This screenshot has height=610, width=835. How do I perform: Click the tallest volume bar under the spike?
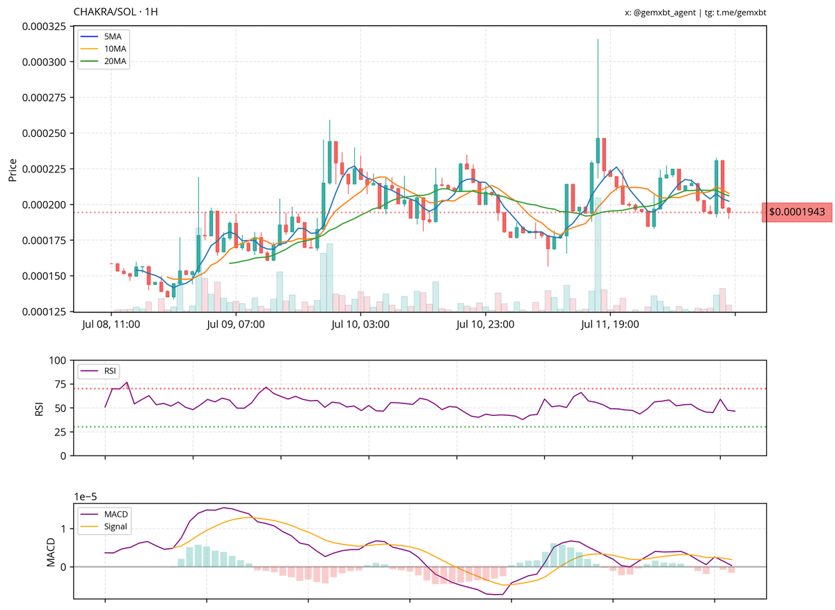point(598,255)
